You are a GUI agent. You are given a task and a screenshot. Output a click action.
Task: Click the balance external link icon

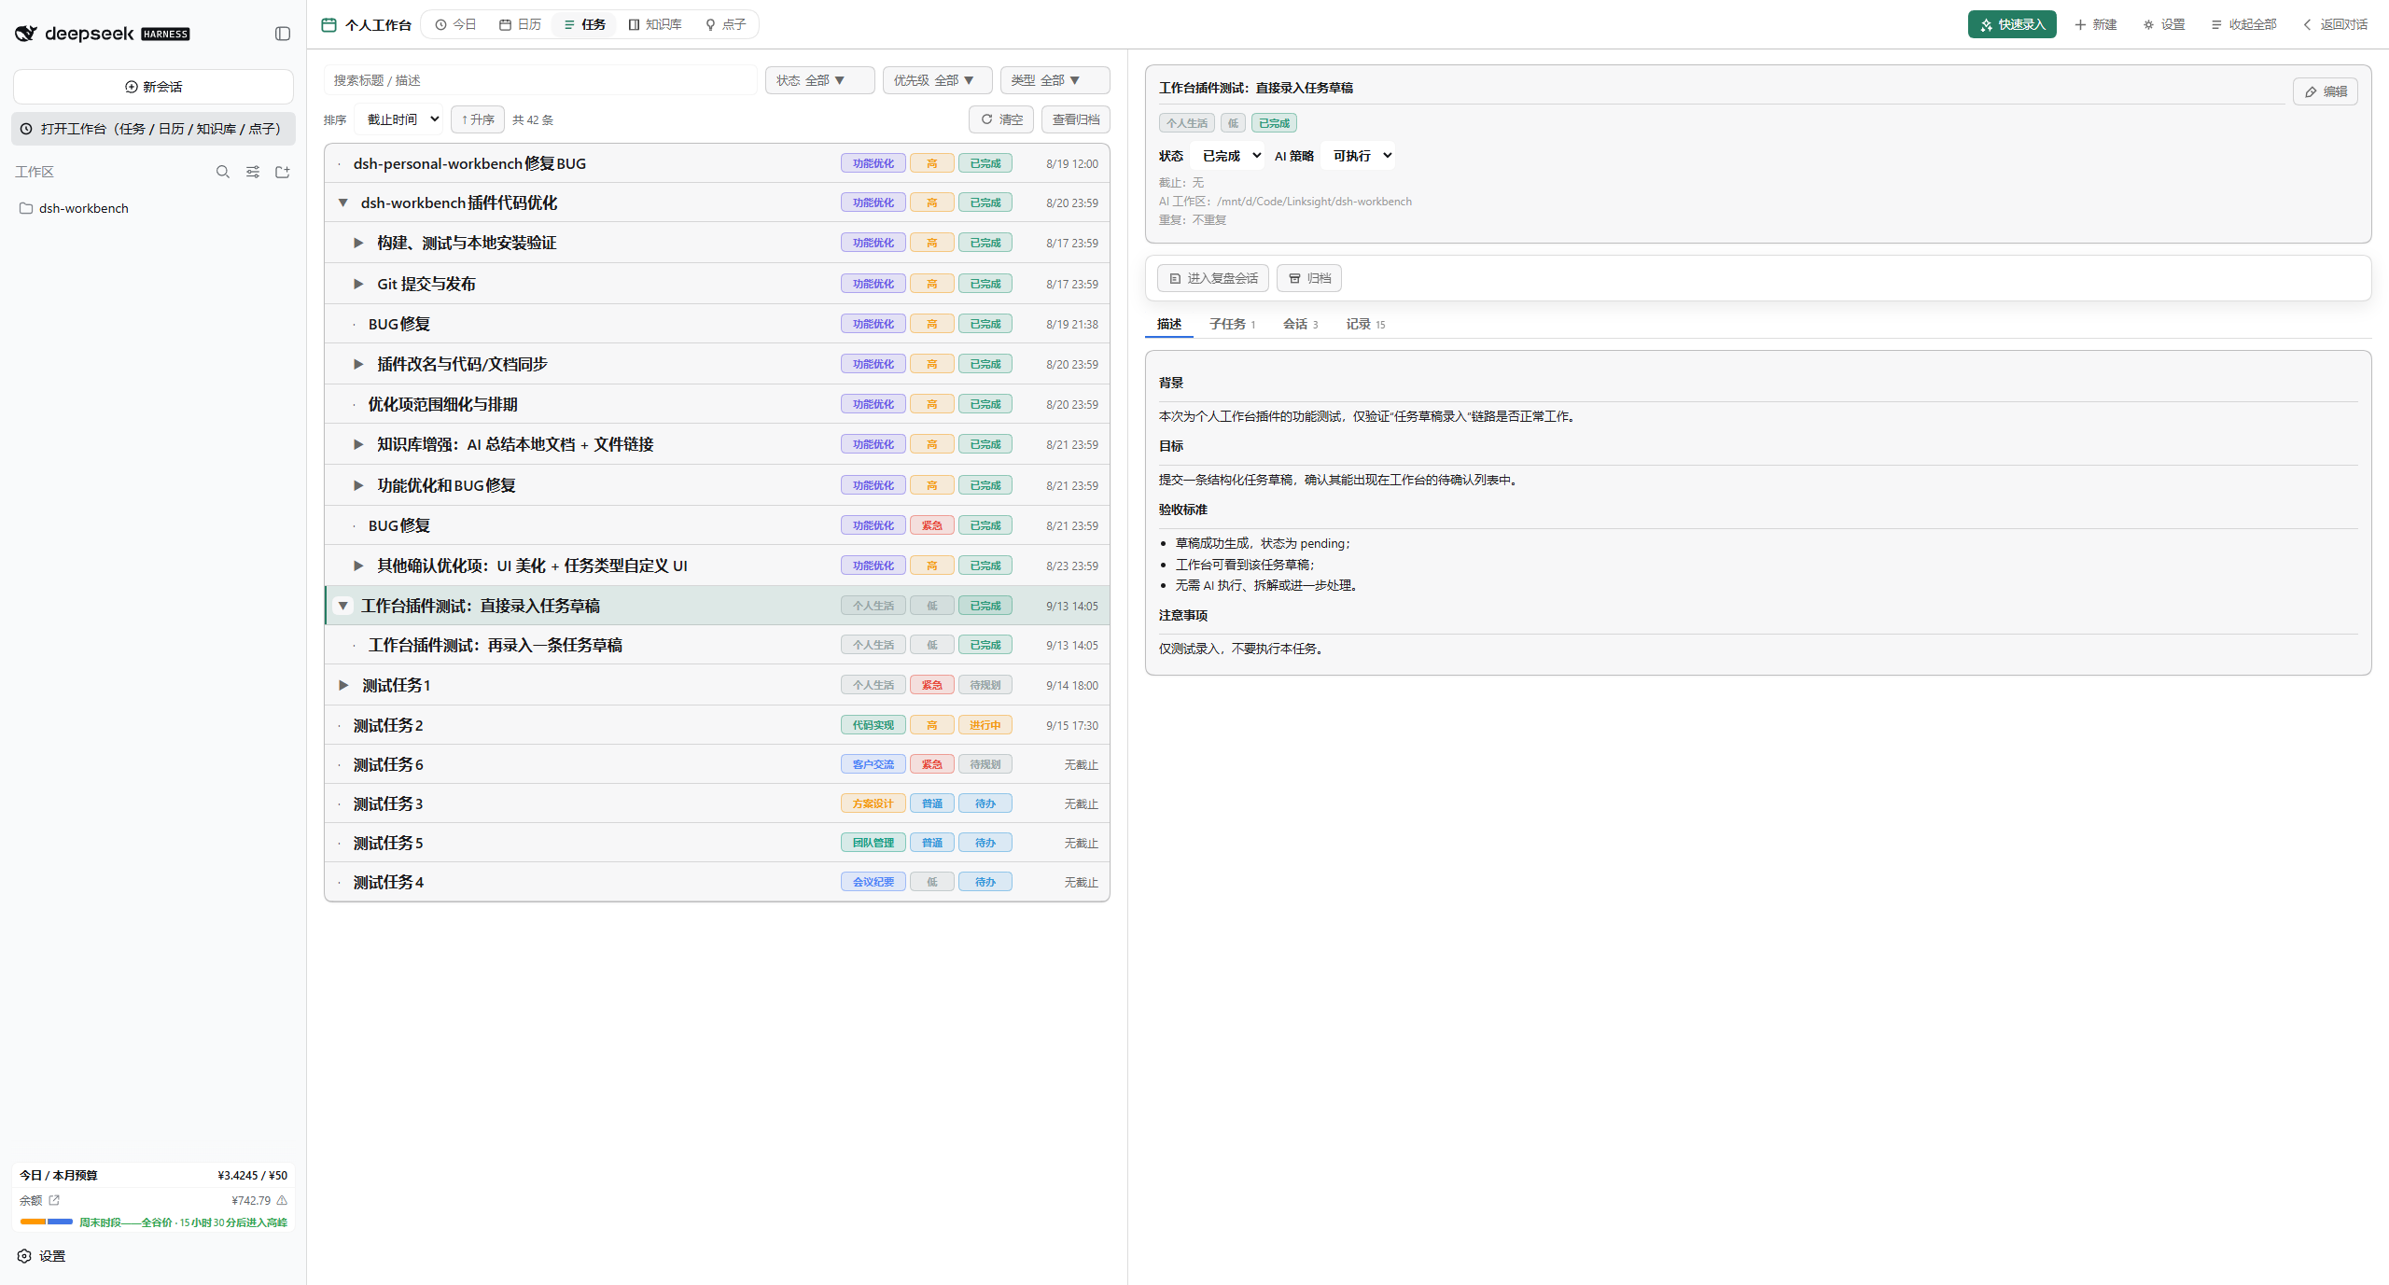click(x=54, y=1200)
